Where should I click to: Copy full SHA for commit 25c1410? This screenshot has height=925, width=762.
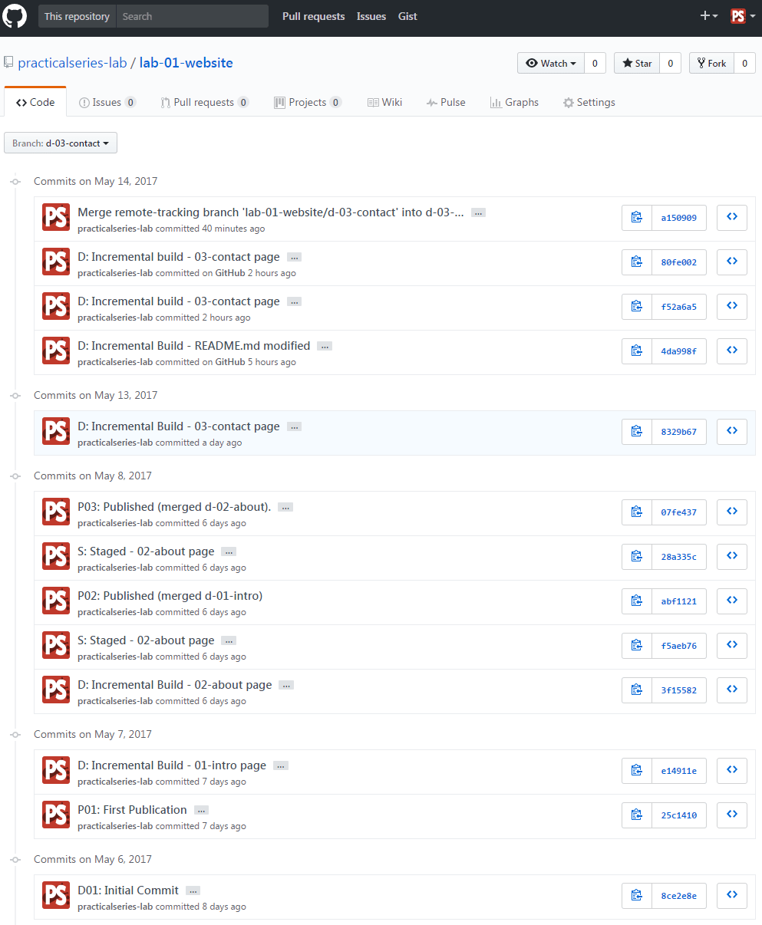point(637,815)
